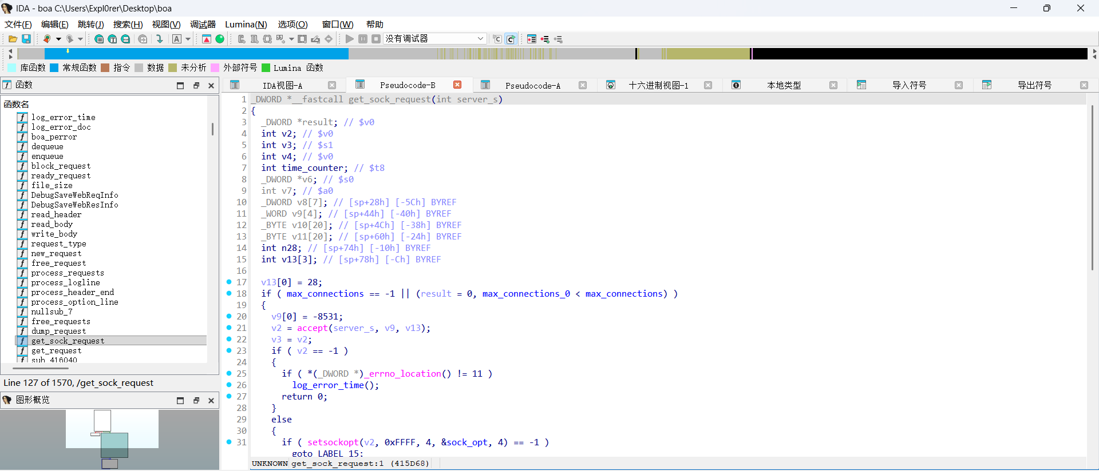Click the 指令 brown legend swatch

105,67
